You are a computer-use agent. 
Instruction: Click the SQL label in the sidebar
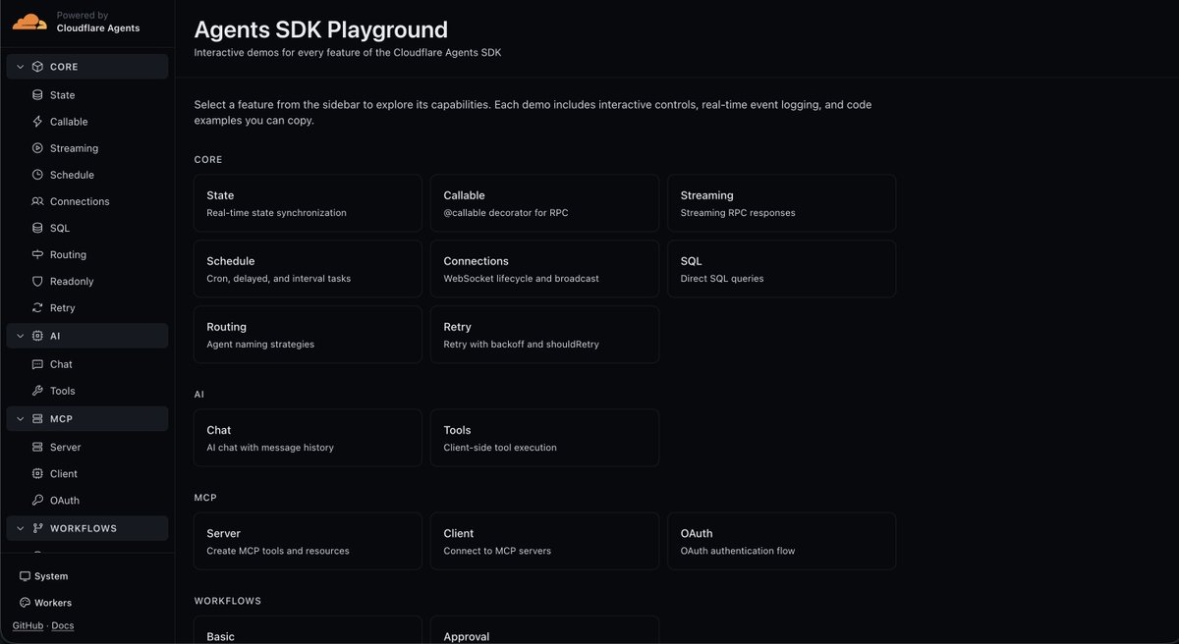tap(60, 228)
